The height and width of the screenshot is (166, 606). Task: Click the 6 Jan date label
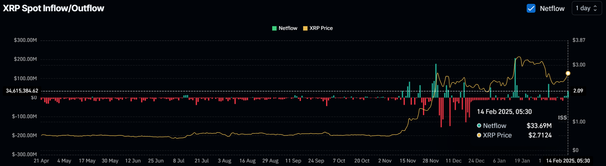click(x=499, y=161)
